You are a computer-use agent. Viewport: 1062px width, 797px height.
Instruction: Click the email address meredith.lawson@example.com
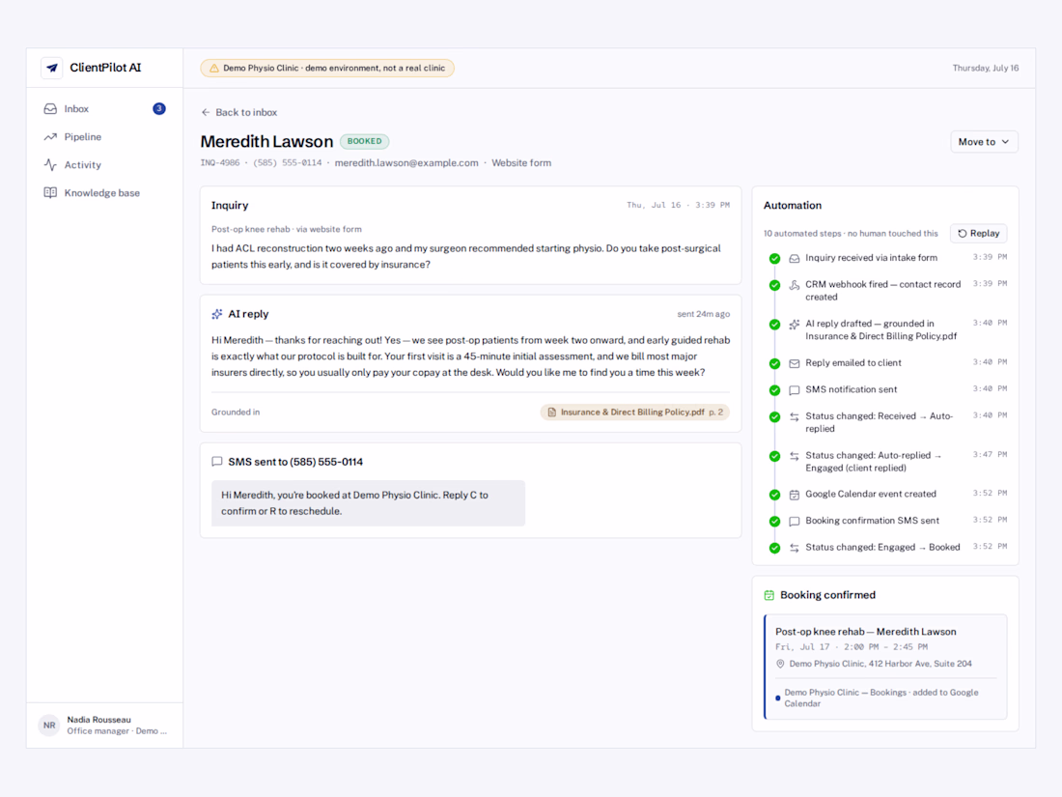[406, 163]
